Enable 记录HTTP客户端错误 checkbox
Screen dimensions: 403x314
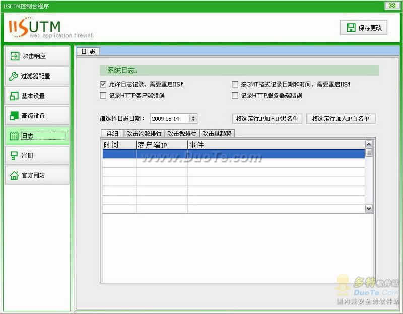(x=103, y=95)
